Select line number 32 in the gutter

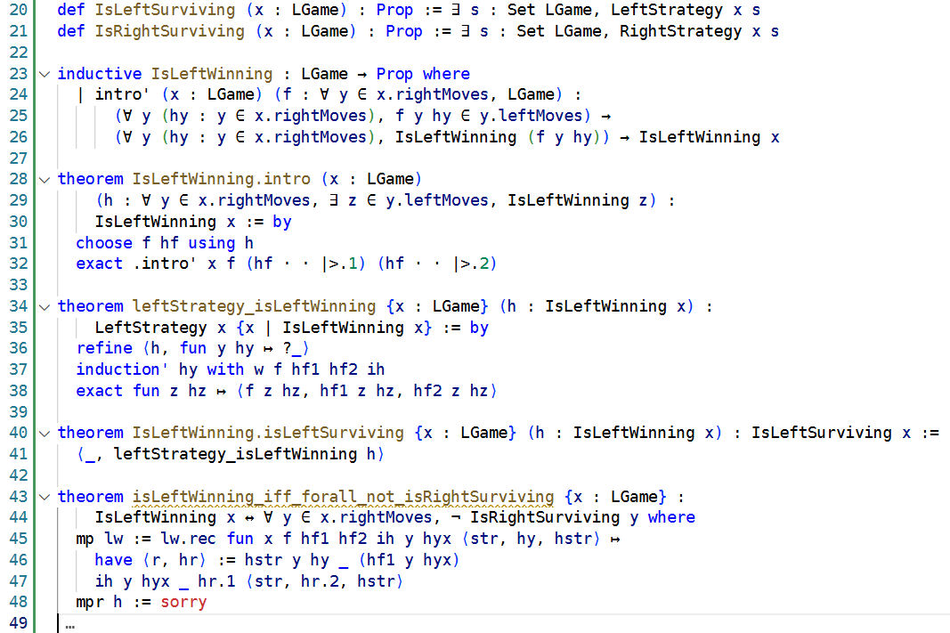click(x=19, y=264)
